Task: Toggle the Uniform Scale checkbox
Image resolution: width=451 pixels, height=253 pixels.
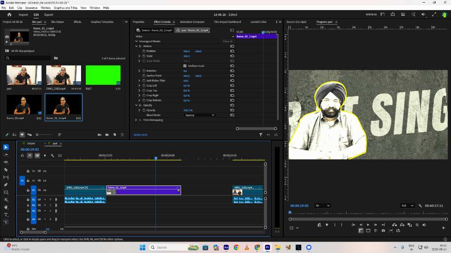Action: pos(185,66)
